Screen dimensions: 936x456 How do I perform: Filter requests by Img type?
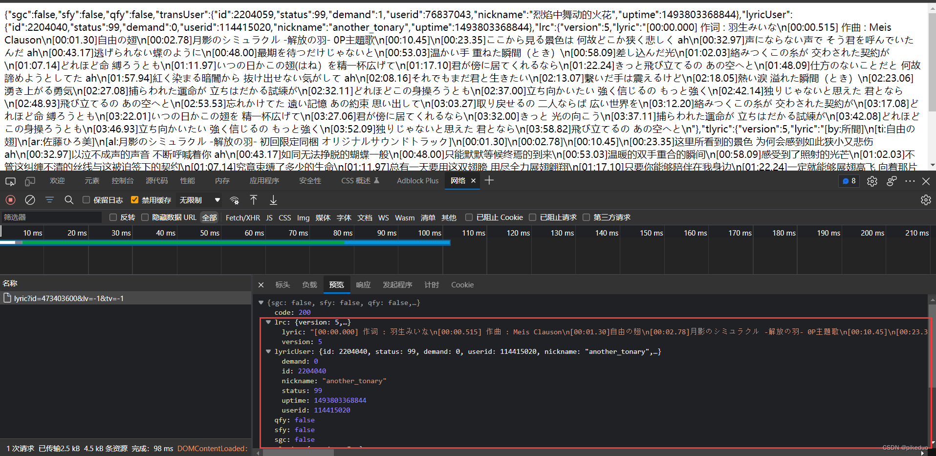303,217
